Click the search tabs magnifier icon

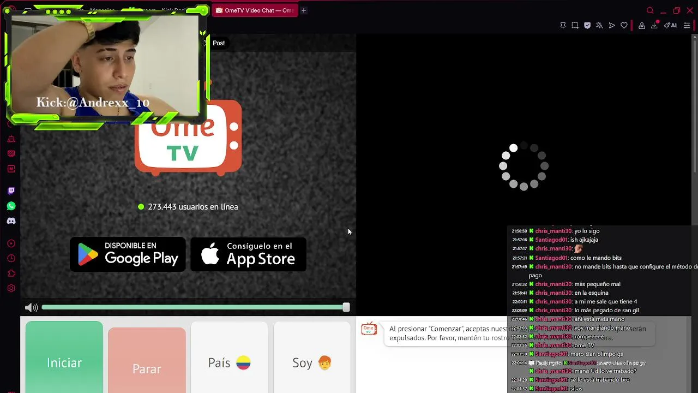[x=650, y=10]
